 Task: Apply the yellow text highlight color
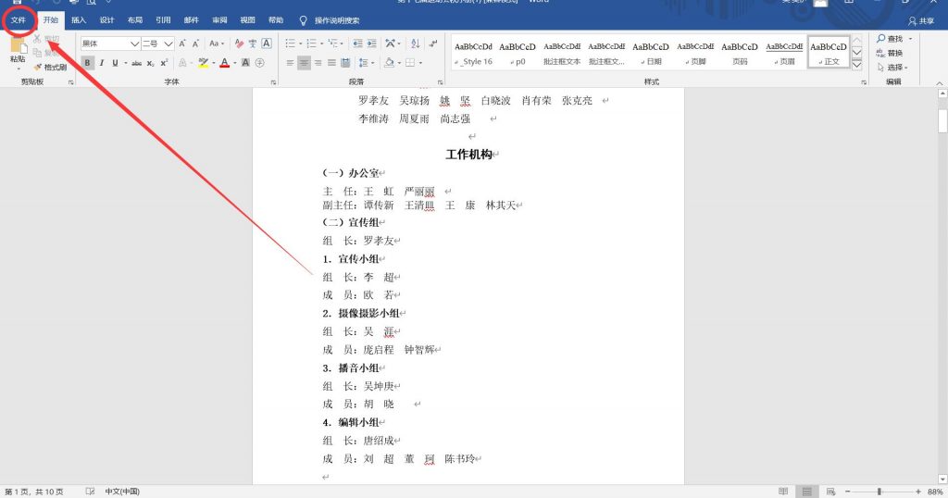203,62
